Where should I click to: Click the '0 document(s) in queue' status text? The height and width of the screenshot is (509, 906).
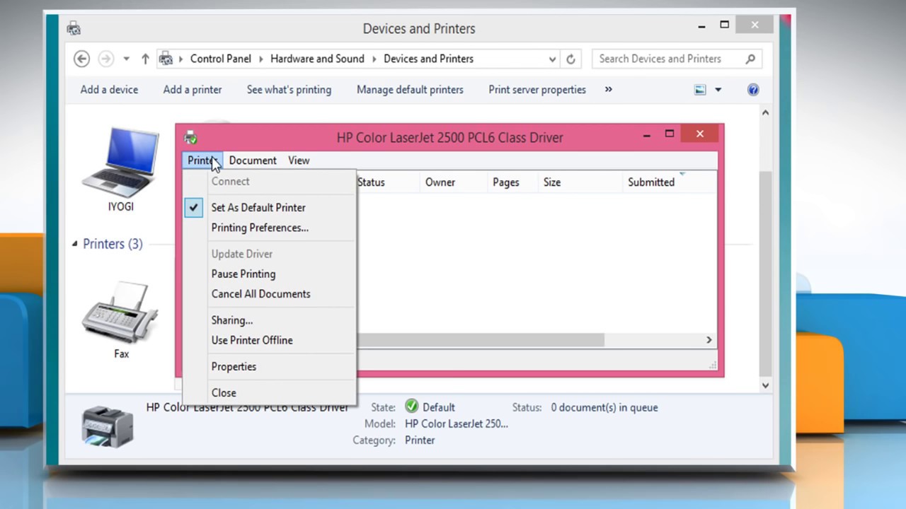[604, 407]
